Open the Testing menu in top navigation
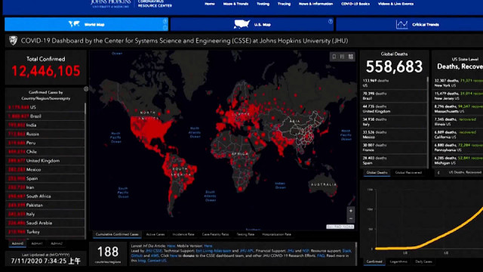The width and height of the screenshot is (483, 272). tap(263, 4)
